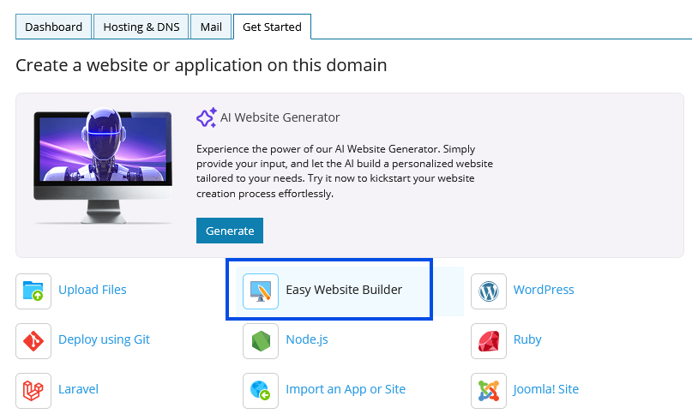Open the WordPress link

click(544, 290)
